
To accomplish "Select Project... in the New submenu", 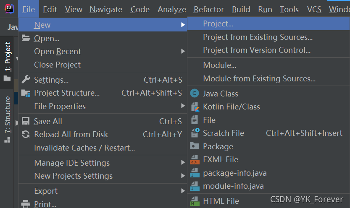I will tap(218, 24).
